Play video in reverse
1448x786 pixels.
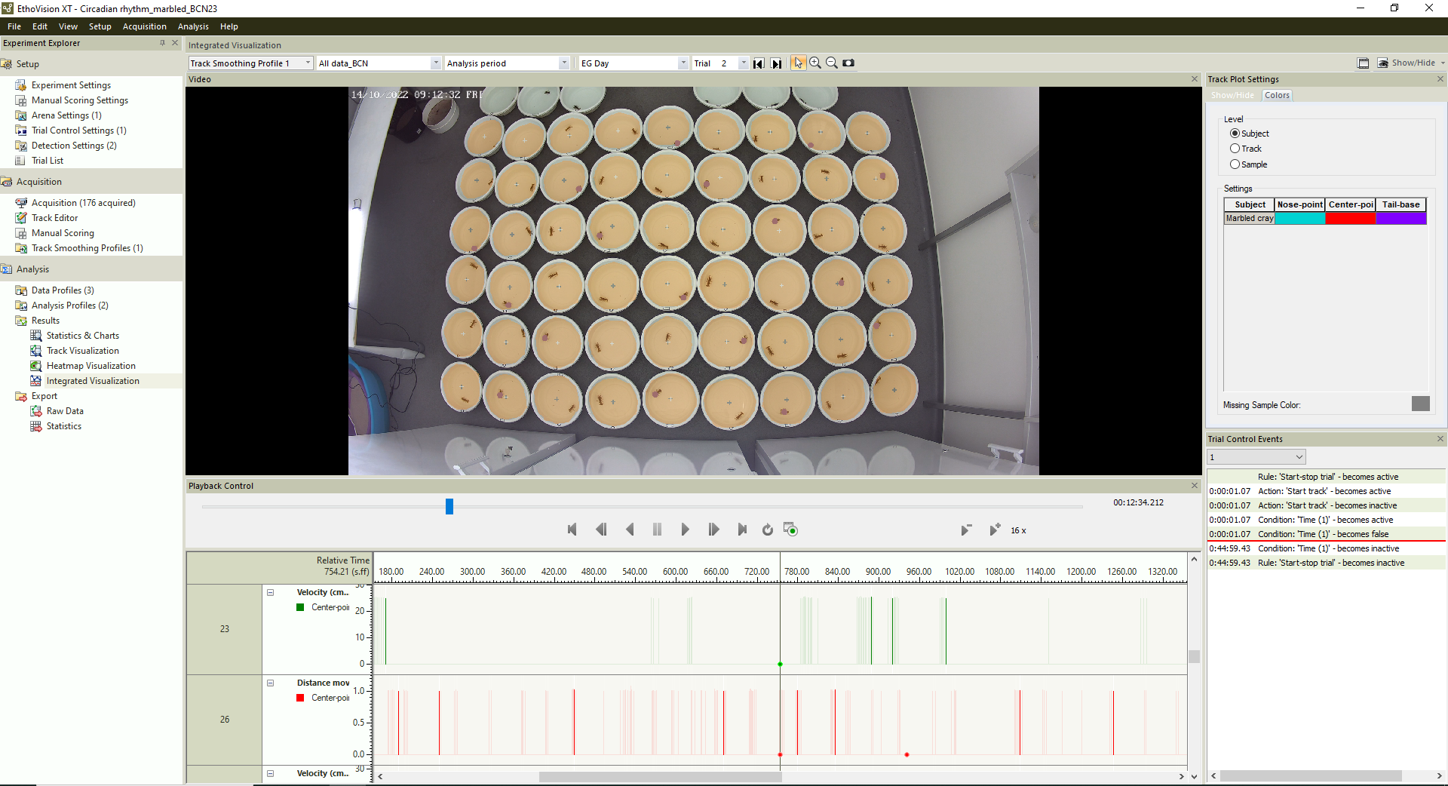click(630, 530)
